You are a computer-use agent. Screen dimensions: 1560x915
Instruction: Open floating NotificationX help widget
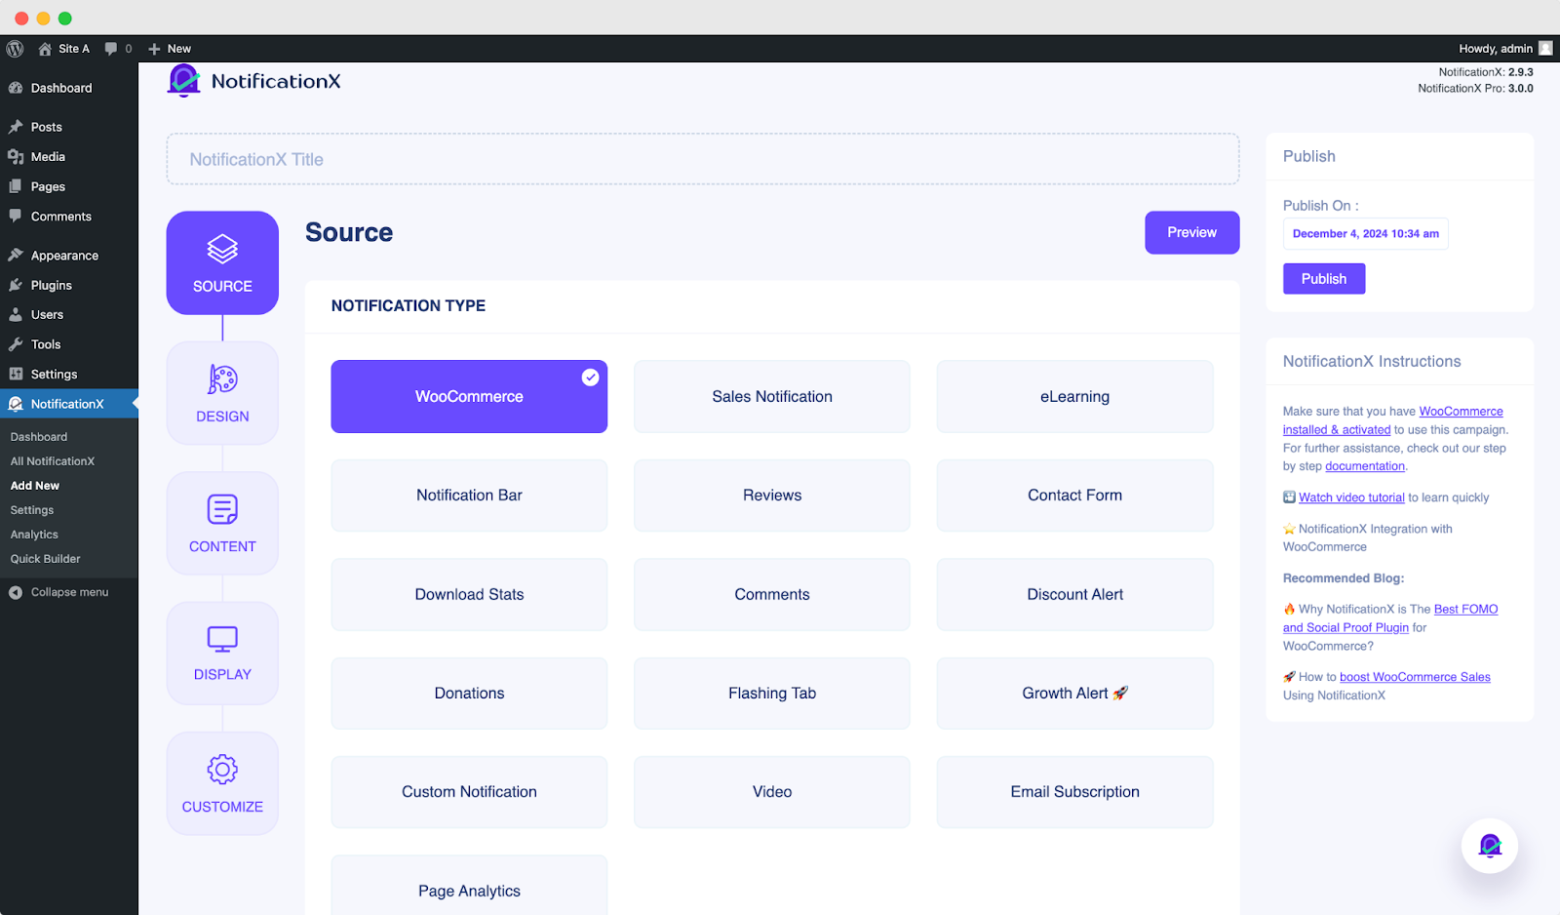1490,846
